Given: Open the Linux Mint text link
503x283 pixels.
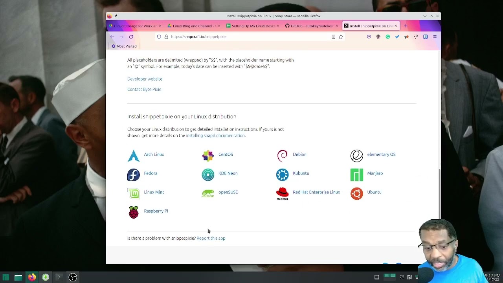Looking at the screenshot, I should (154, 192).
